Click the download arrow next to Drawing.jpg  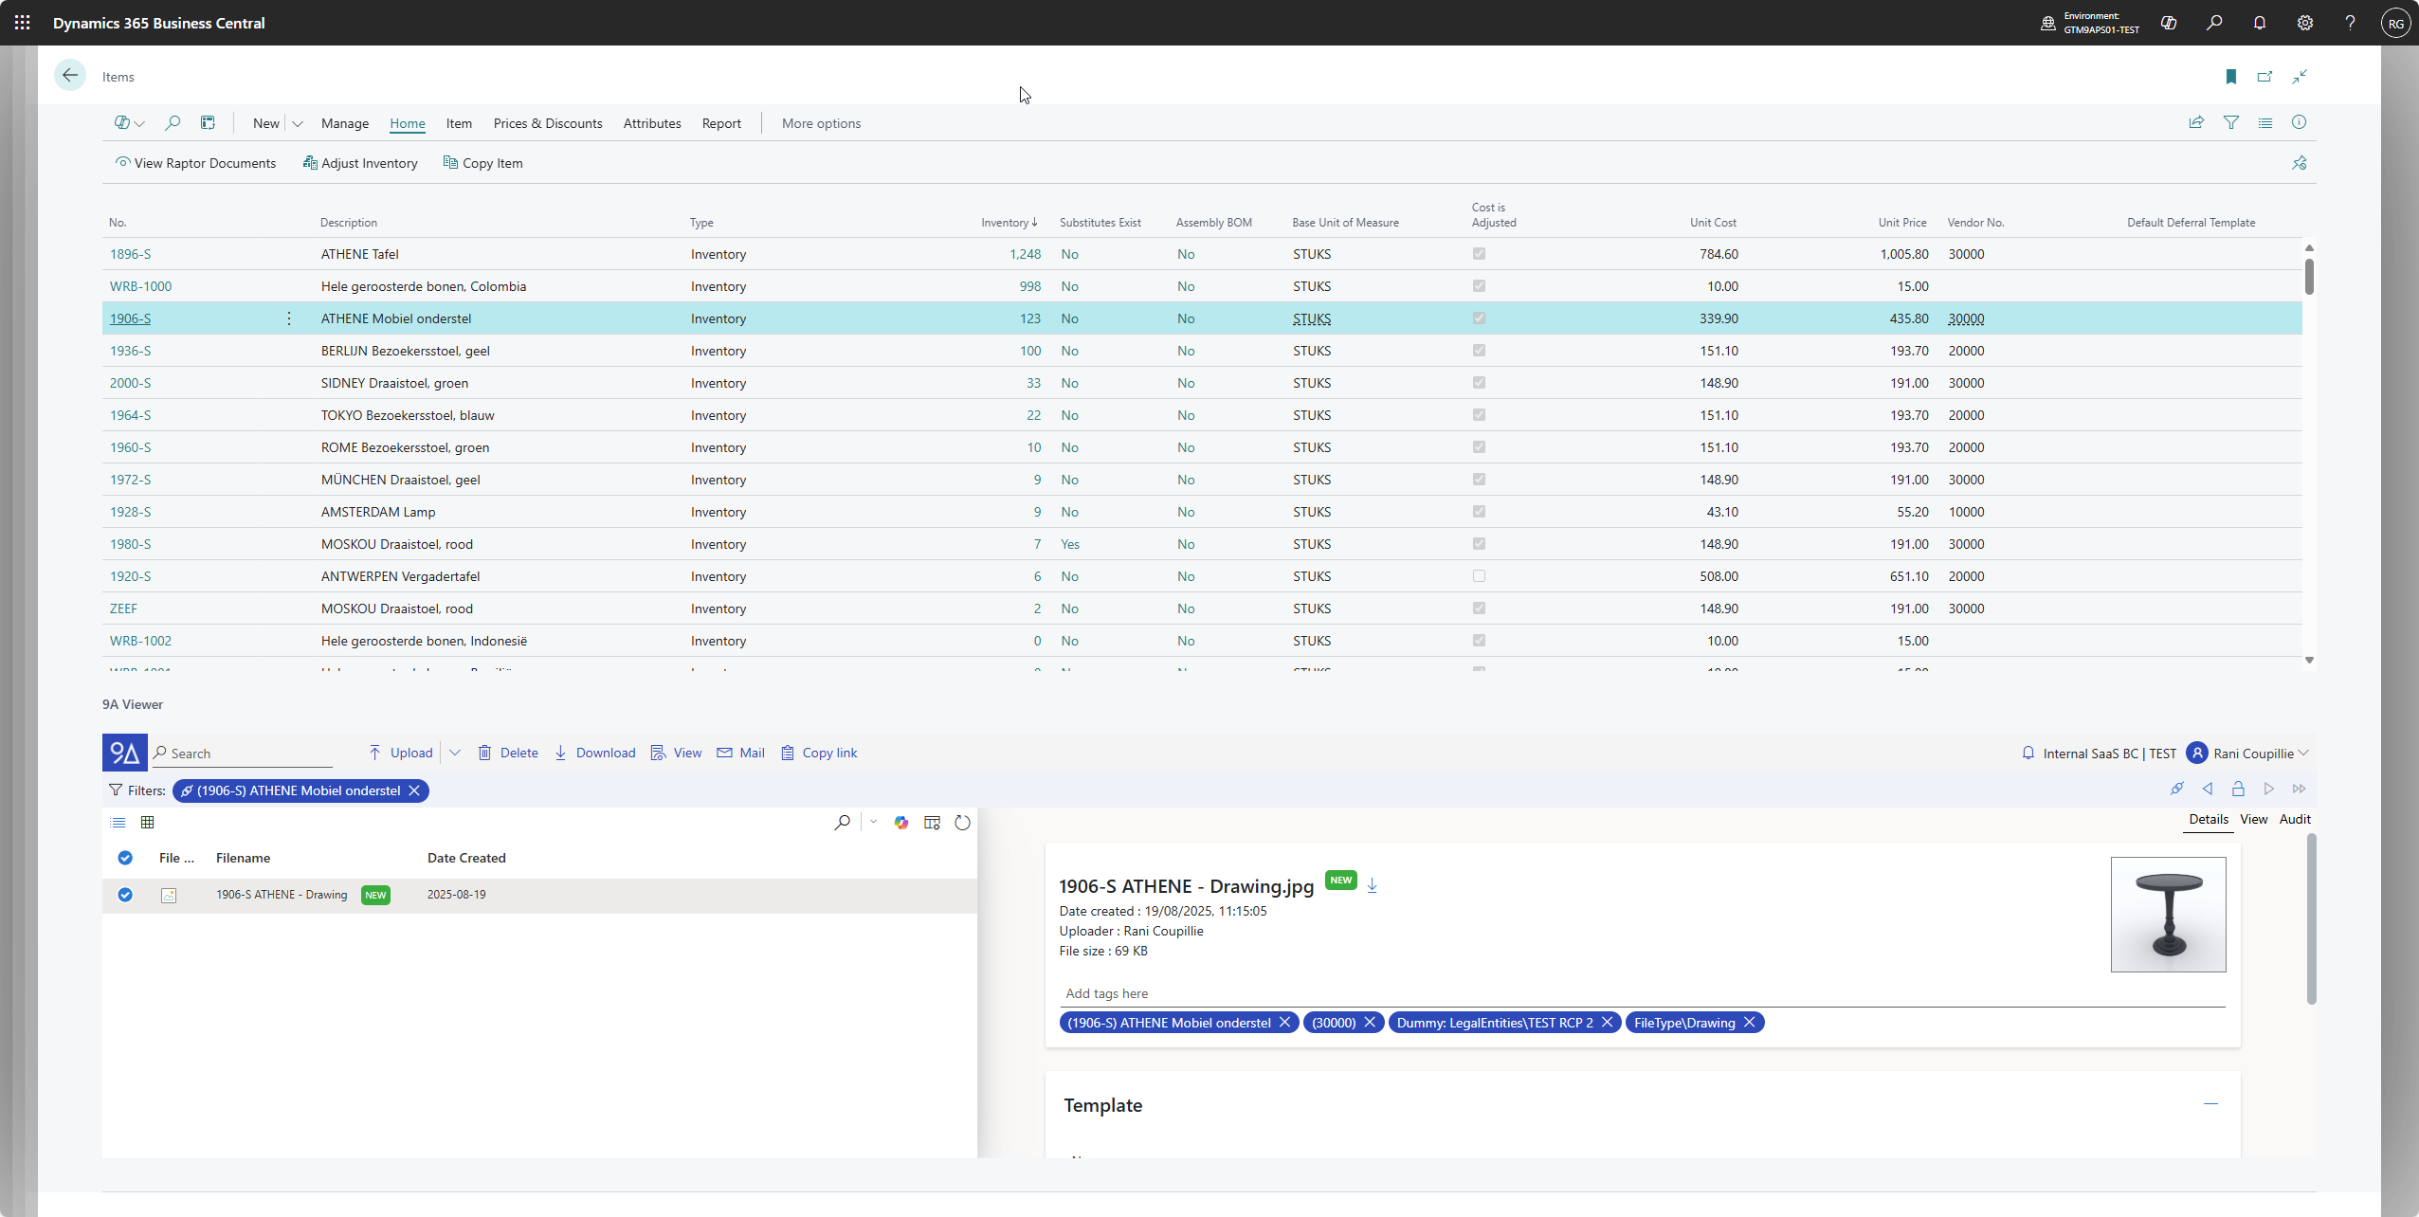[x=1372, y=885]
